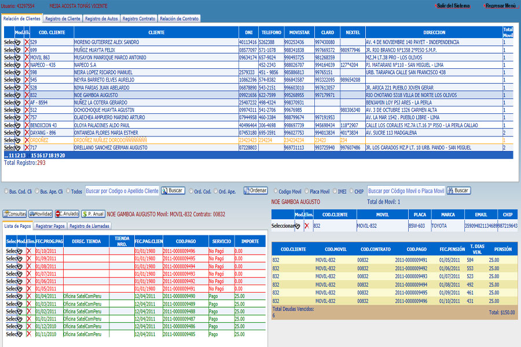Select the Bus. Cod. Cli radio option
Viewport: 521px width, 347px height.
[x=6, y=191]
